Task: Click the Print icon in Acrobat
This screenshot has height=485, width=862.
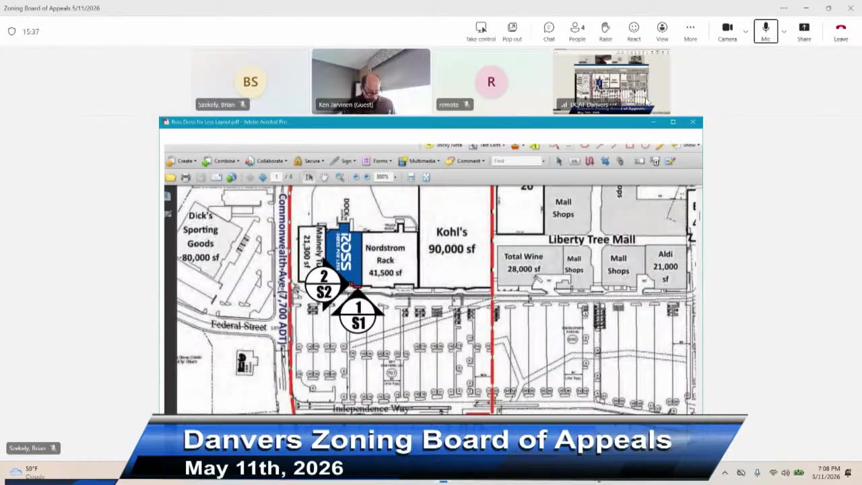Action: [186, 177]
